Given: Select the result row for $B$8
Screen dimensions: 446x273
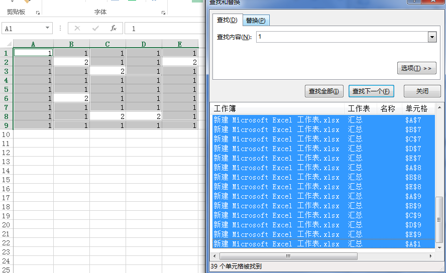Looking at the screenshot, I should pyautogui.click(x=323, y=177).
